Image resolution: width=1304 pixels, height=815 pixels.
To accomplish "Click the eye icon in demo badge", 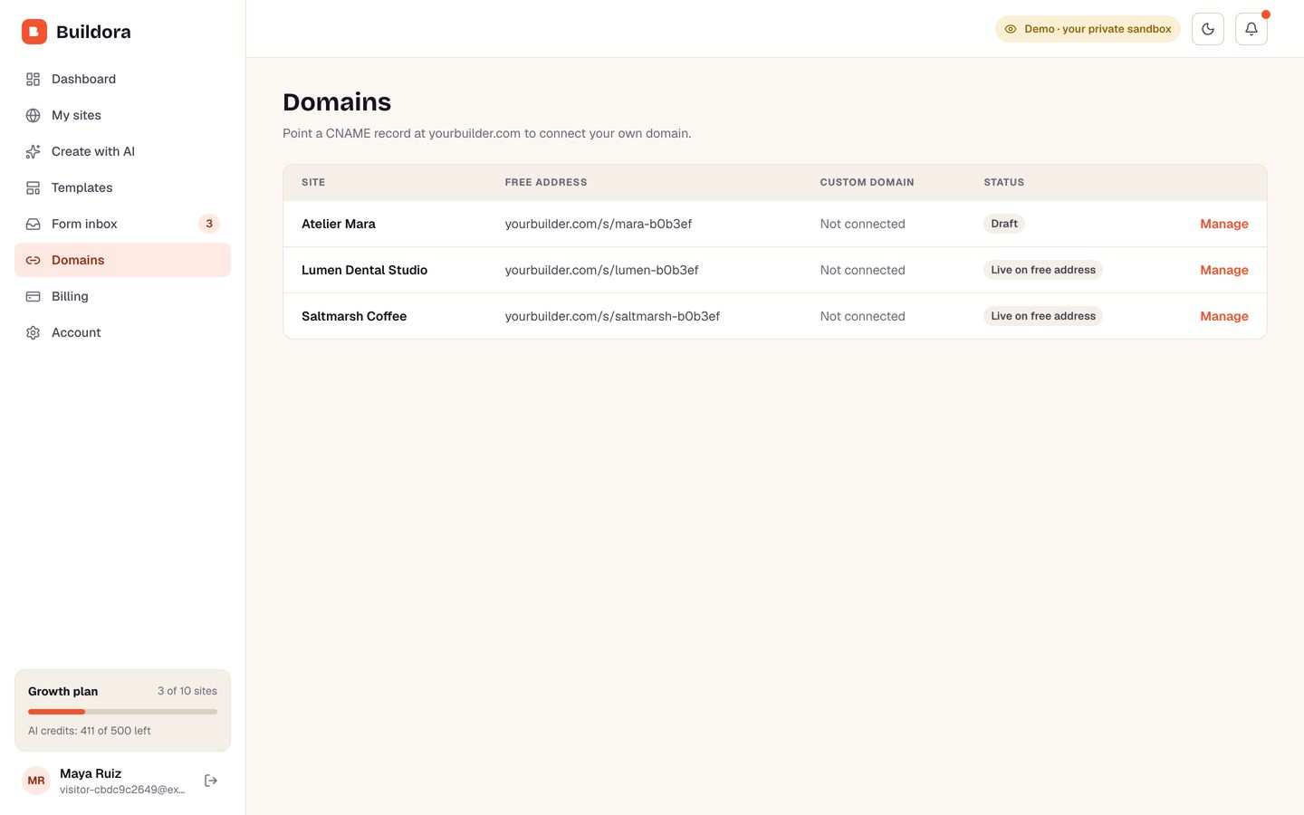I will coord(1011,29).
